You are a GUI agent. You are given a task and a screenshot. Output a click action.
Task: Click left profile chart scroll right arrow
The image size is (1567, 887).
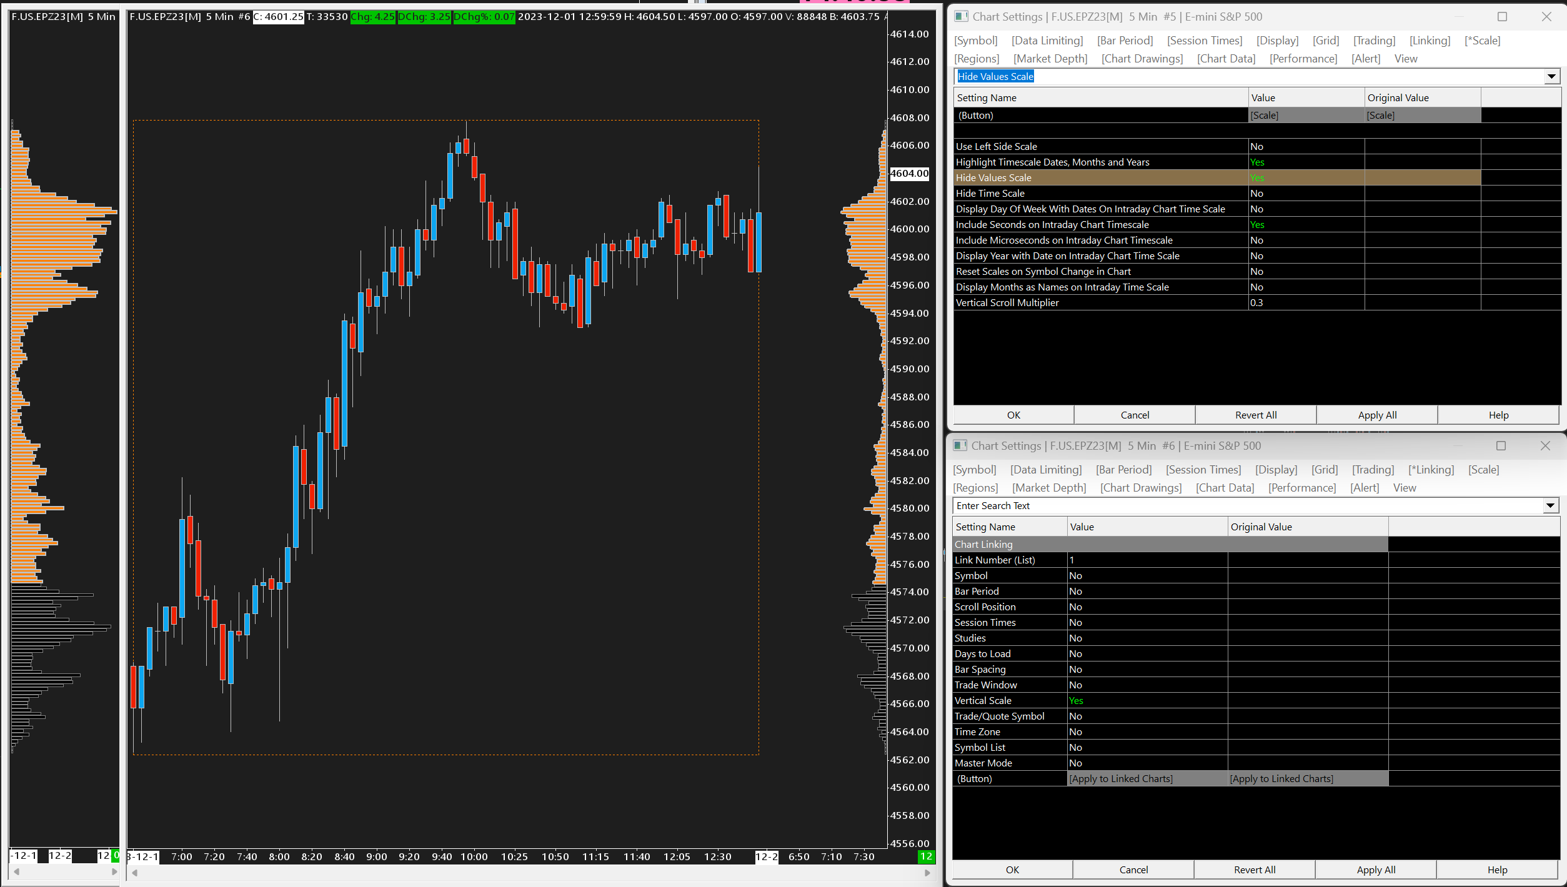point(114,871)
